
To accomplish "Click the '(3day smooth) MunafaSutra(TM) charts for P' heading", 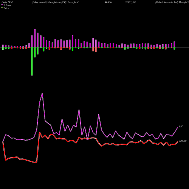I will (x=56, y=2).
